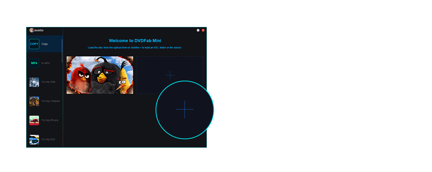Viewport: 432px width, 172px height.
Task: Click the Copy label in sidebar
Action: pos(45,44)
